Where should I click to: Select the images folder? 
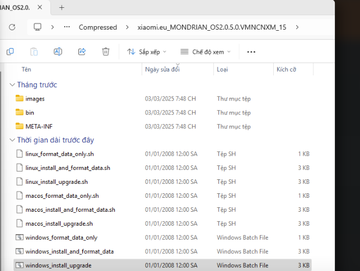click(35, 99)
